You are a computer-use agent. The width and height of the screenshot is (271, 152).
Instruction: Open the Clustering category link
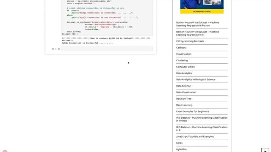pyautogui.click(x=182, y=60)
